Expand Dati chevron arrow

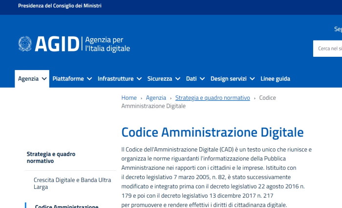[x=202, y=79]
